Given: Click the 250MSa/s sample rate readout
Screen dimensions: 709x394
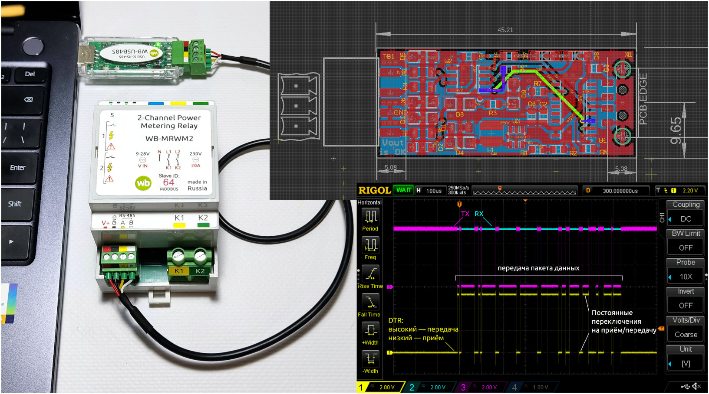Looking at the screenshot, I should 458,188.
